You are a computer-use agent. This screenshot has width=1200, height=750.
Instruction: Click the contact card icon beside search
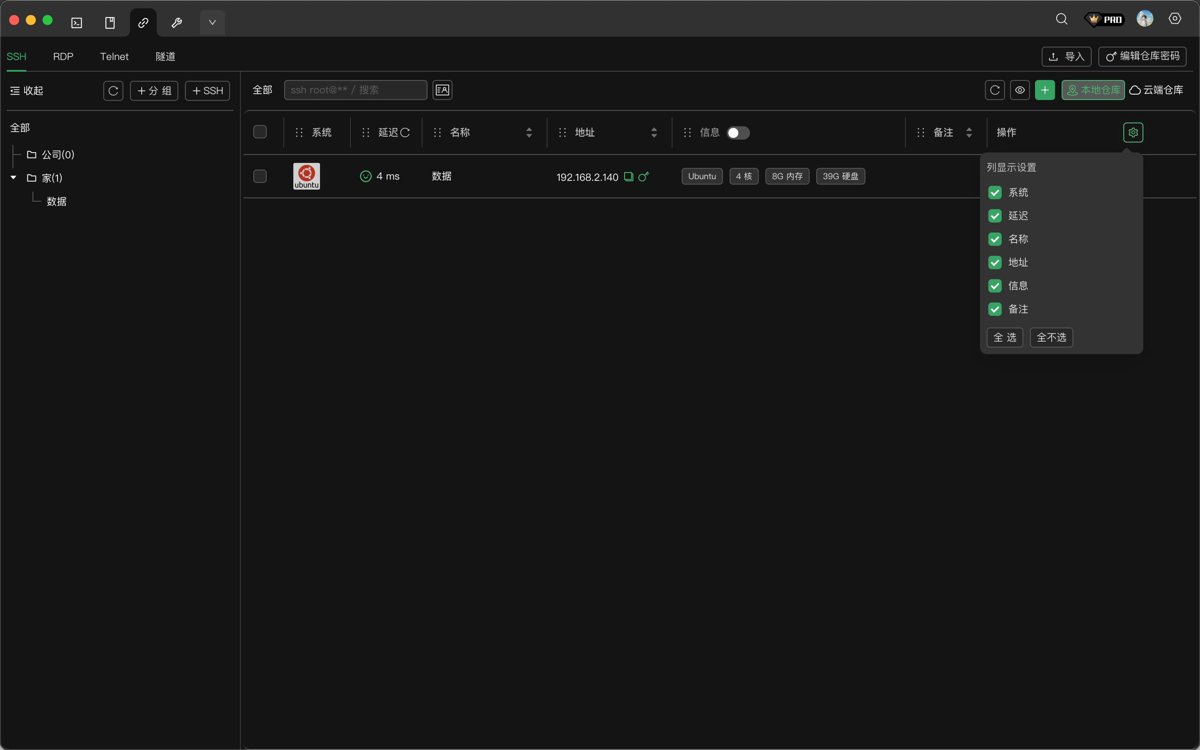coord(442,90)
